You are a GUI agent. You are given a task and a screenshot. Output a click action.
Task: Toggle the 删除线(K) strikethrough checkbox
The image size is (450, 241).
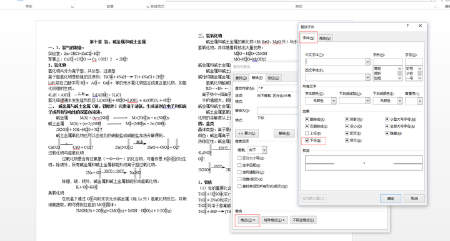click(x=307, y=119)
